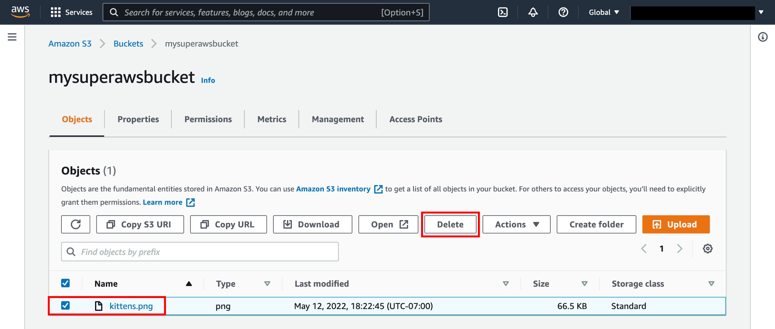Go to Buckets breadcrumb link
Screen dimensions: 775x329
click(128, 44)
